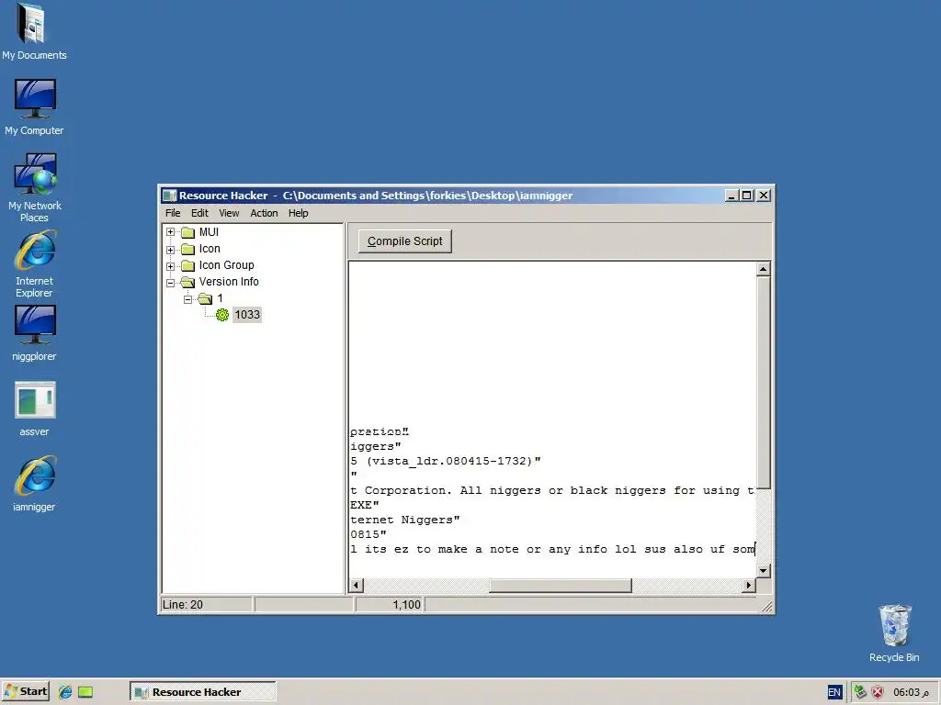Open the Help menu

point(299,213)
